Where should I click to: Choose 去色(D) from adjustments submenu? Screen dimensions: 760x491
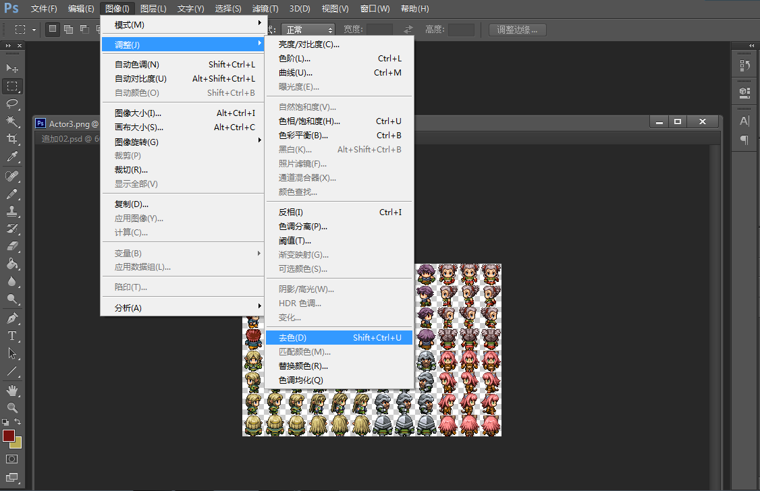coord(340,337)
